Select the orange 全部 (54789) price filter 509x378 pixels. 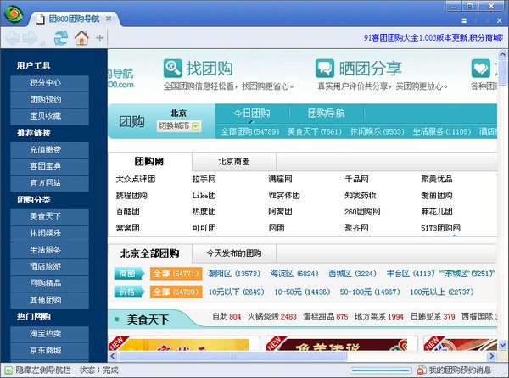(176, 292)
